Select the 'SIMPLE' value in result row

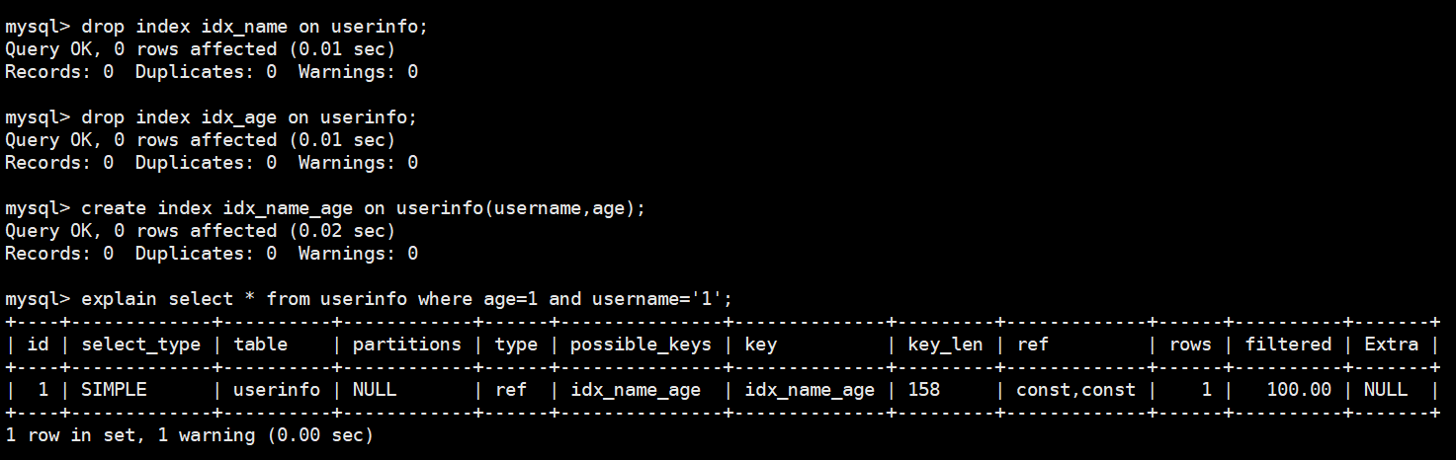[x=114, y=390]
